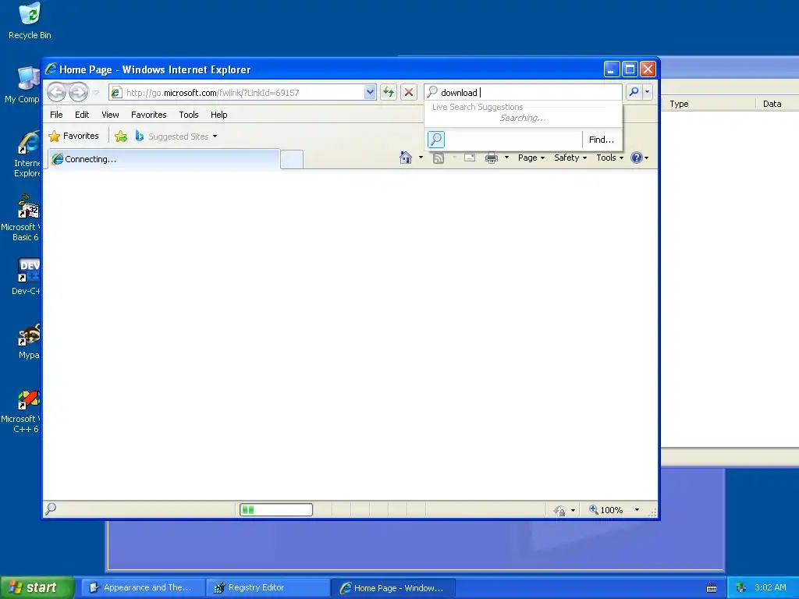Click the search box containing download

coord(524,92)
